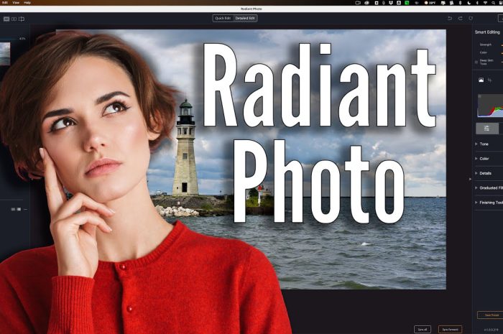Expand the Graduated Filter section
This screenshot has height=334, width=503.
(488, 188)
